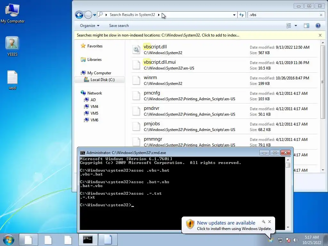The width and height of the screenshot is (328, 246).
Task: Open the view options dropdown arrow
Action: (296, 26)
